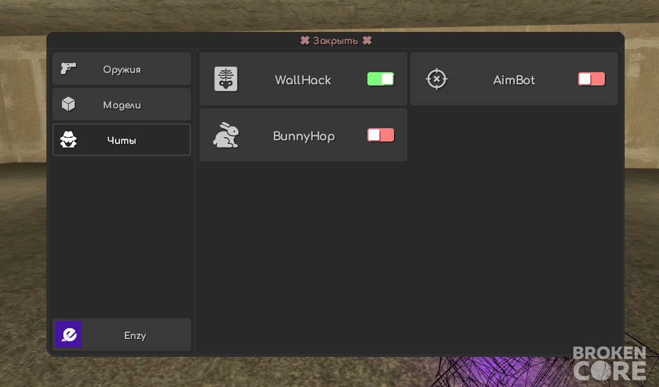Click the cube icon beside Модели
The height and width of the screenshot is (387, 659).
[x=68, y=104]
